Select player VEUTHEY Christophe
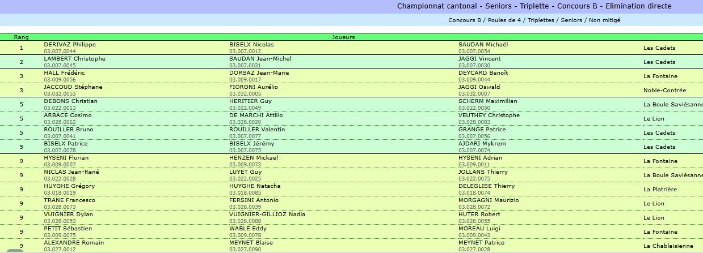The image size is (703, 253). click(x=489, y=115)
